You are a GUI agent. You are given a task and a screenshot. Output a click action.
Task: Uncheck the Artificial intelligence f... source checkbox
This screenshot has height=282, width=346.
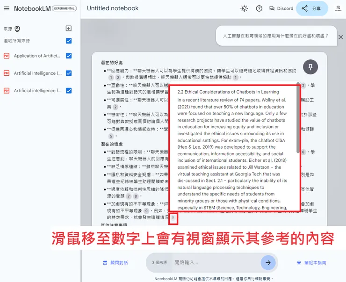[x=69, y=90]
